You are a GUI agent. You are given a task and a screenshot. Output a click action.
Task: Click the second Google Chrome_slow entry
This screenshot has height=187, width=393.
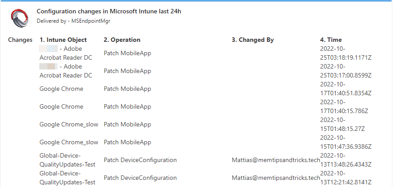[x=69, y=142]
